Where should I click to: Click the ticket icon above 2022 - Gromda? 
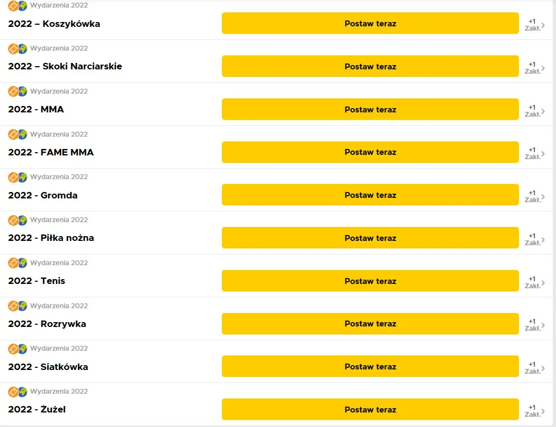click(x=13, y=177)
